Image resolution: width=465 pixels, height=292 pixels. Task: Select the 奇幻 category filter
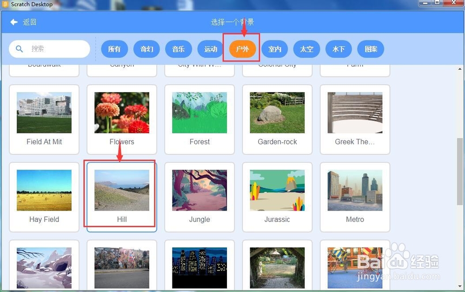point(146,49)
